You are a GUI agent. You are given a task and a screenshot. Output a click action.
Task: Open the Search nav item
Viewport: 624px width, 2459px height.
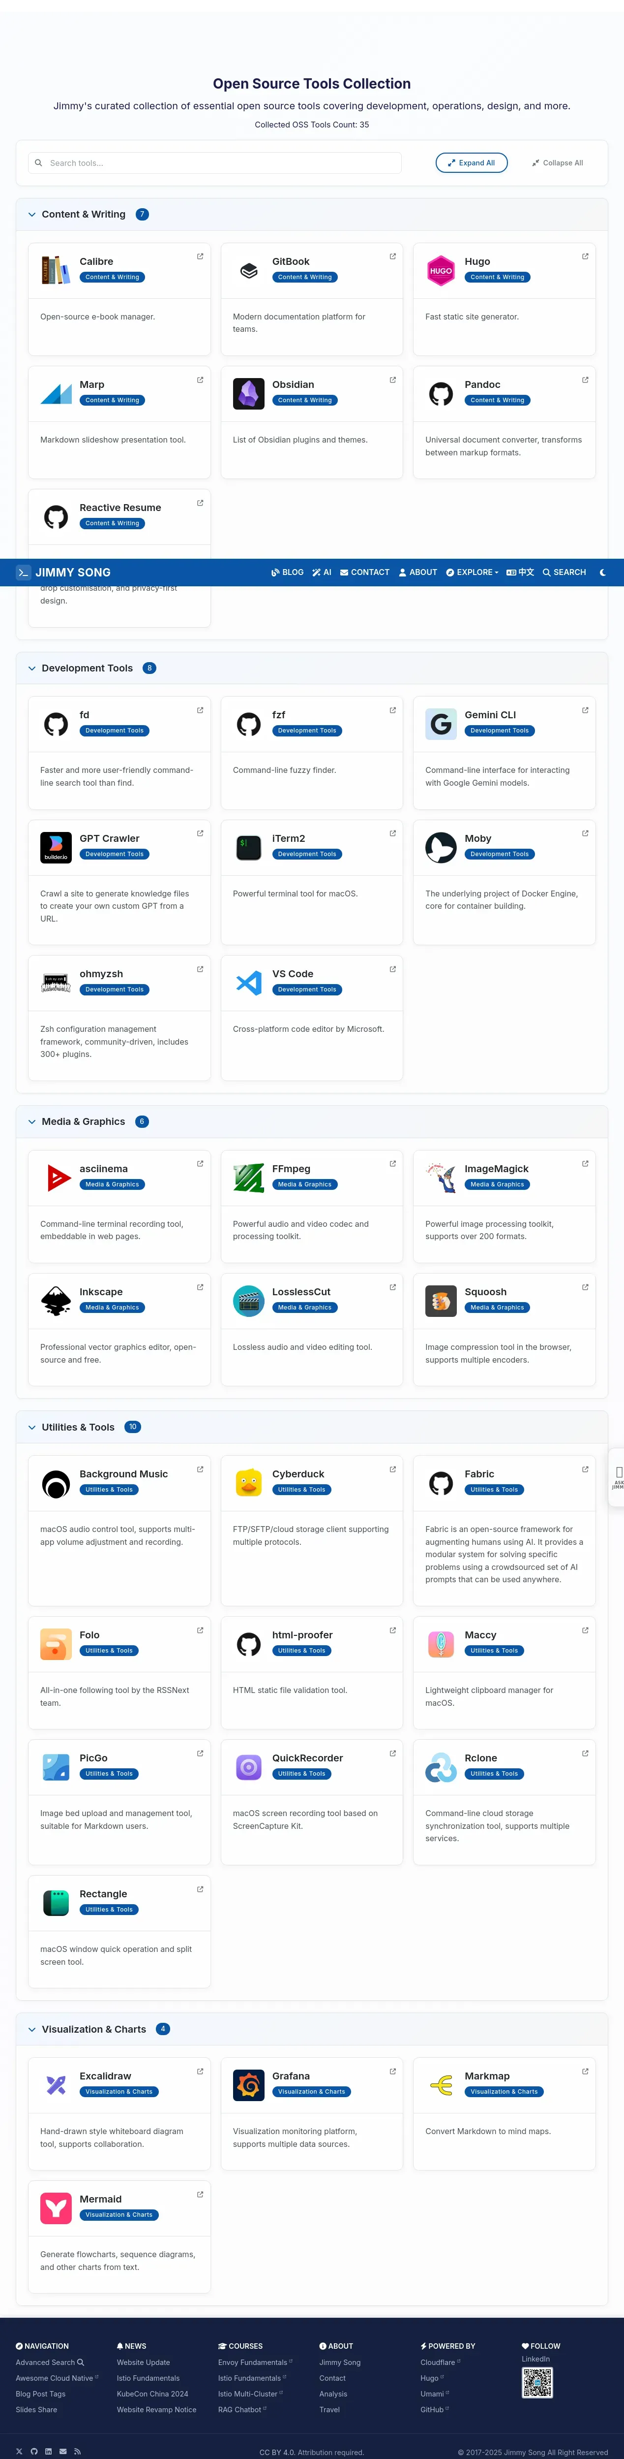coord(564,573)
